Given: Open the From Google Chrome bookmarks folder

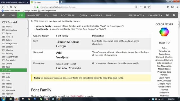Looking at the screenshot, I should (47, 11).
